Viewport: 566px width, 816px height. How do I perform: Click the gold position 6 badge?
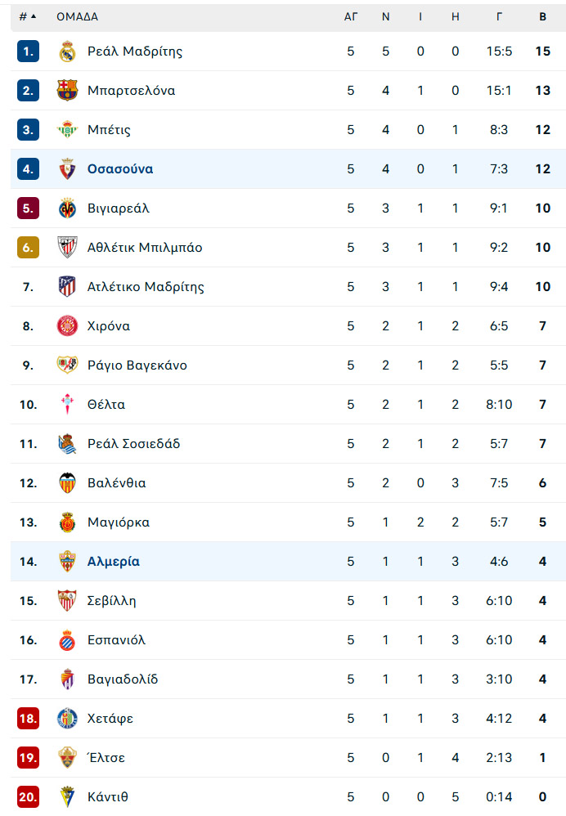pyautogui.click(x=28, y=247)
